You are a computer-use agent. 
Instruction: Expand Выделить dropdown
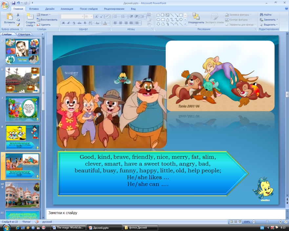(x=277, y=25)
